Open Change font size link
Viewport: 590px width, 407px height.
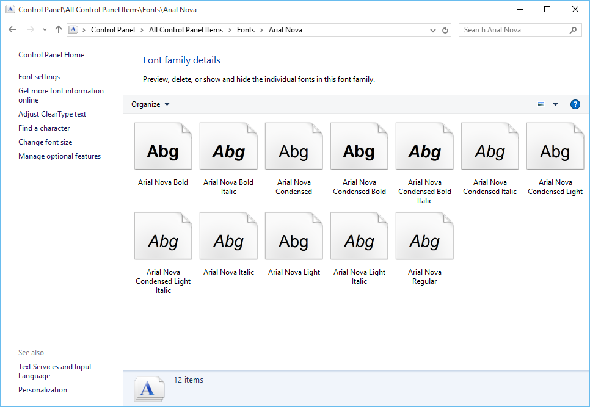click(x=45, y=142)
